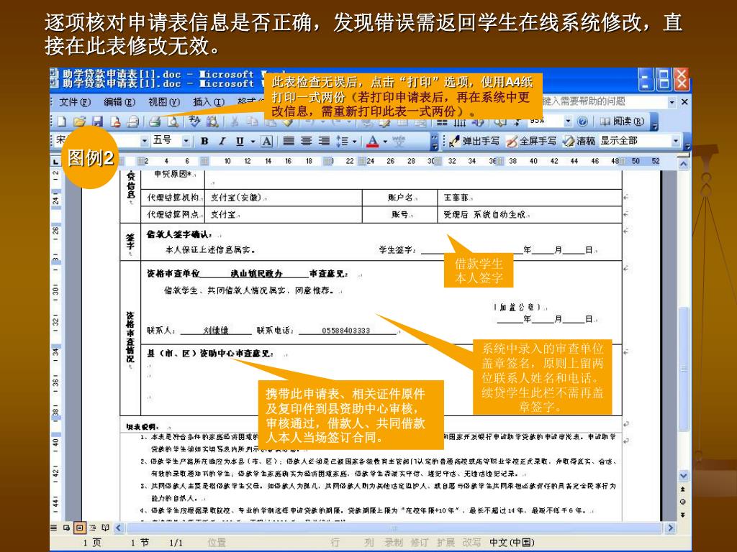
Task: Expand the font size 五号 dropdown
Action: 186,141
